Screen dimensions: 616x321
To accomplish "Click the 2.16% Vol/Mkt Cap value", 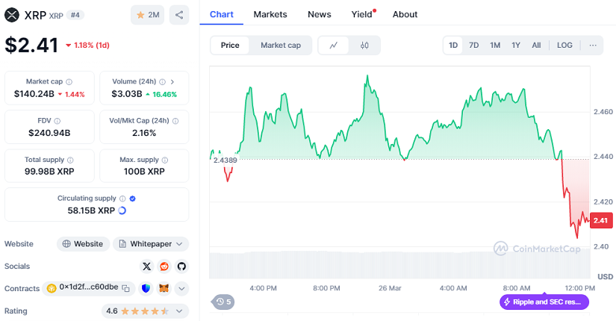I will [x=144, y=133].
